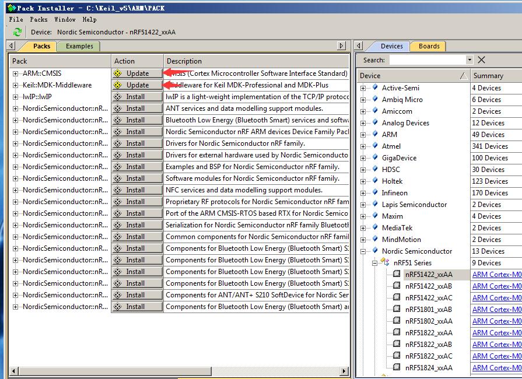Install the ANT/ANT+ S210 SoftDevice components pack
Screen dimensions: 522x379
137,294
